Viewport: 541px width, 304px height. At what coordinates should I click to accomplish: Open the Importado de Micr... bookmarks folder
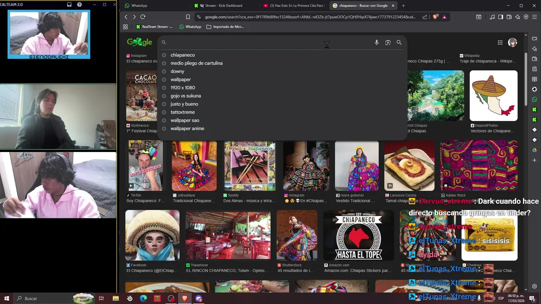point(225,27)
